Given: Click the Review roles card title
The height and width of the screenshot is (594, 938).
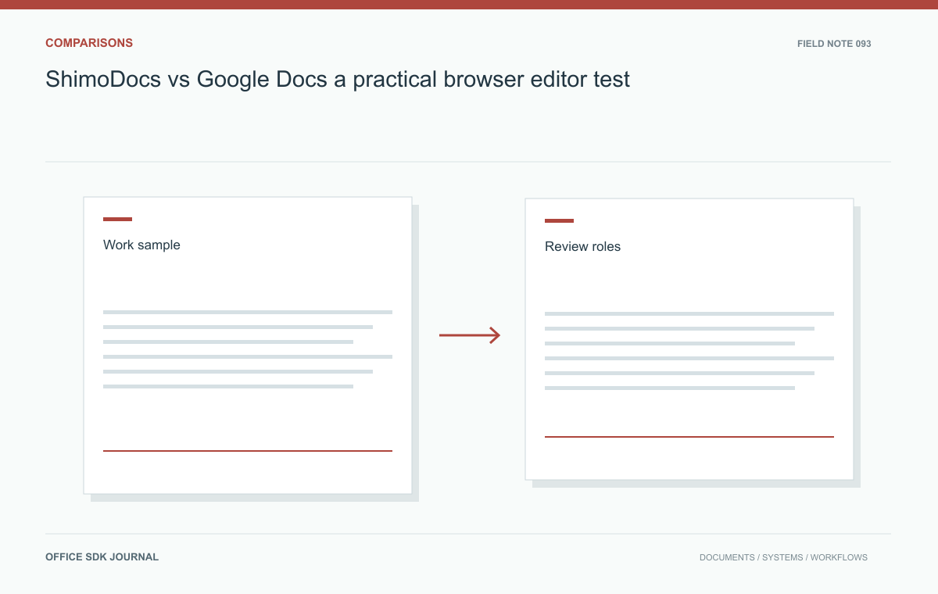Looking at the screenshot, I should [582, 246].
